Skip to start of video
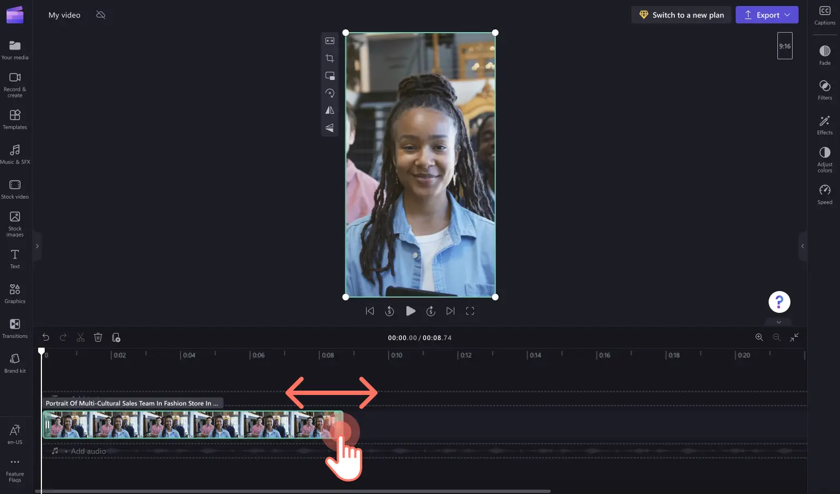The height and width of the screenshot is (494, 840). coord(370,311)
